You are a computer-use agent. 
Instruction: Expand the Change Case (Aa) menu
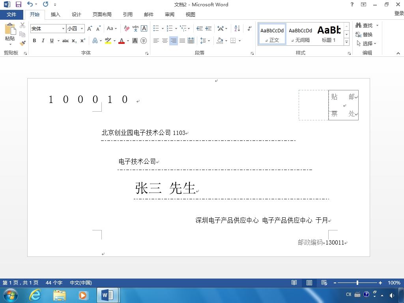(x=112, y=28)
